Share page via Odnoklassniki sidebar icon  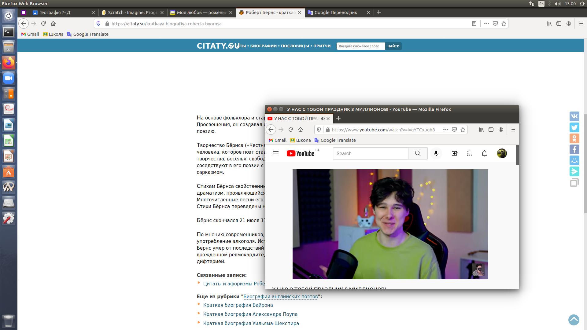(x=574, y=138)
